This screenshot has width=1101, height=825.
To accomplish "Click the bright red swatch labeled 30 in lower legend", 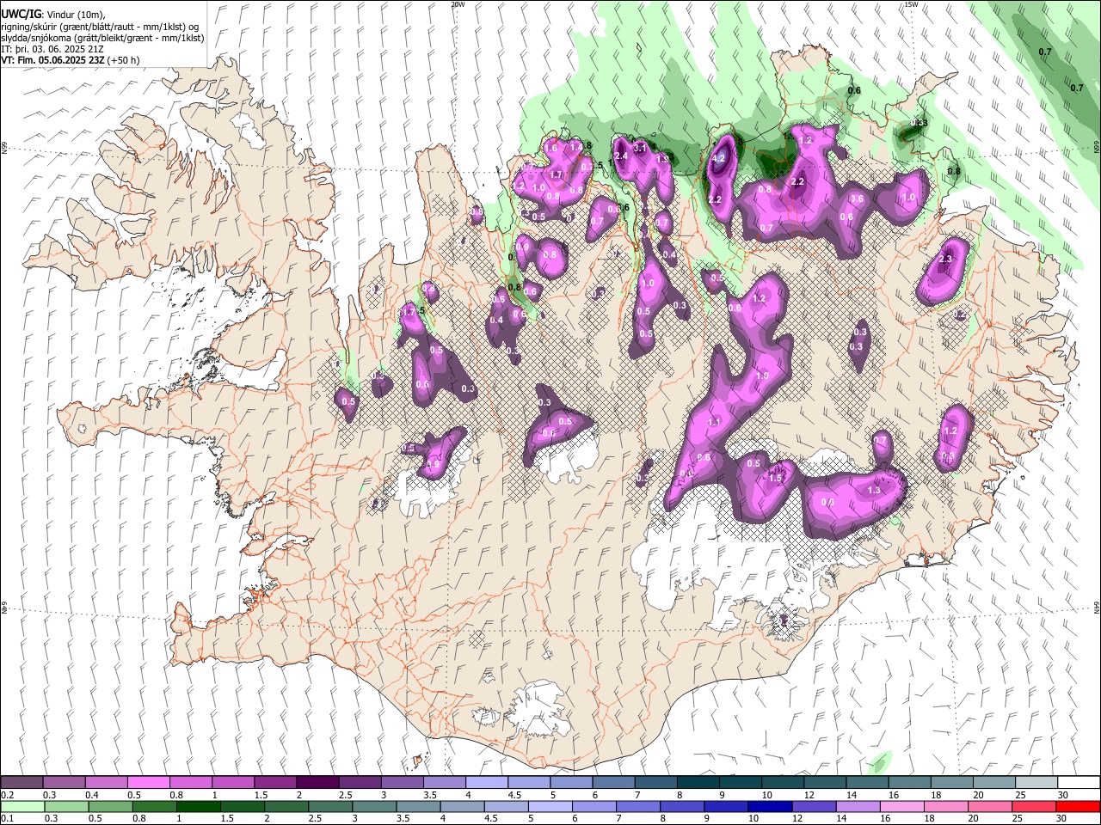I will pyautogui.click(x=1077, y=806).
